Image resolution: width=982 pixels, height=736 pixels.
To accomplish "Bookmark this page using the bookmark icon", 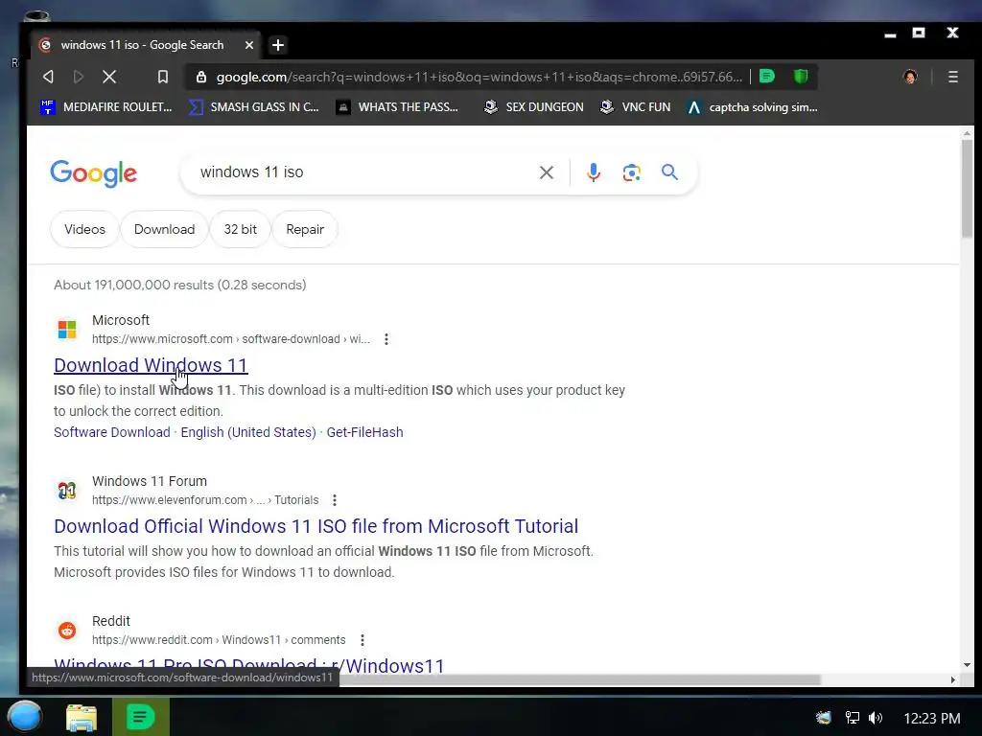I will [x=163, y=77].
